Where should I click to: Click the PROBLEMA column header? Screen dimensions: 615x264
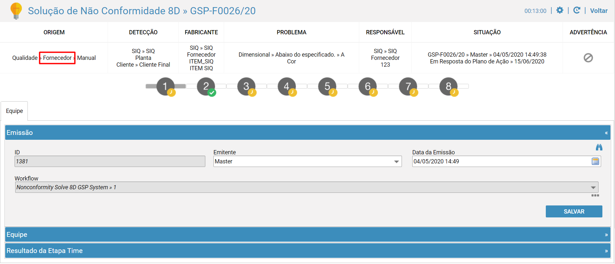(x=291, y=32)
